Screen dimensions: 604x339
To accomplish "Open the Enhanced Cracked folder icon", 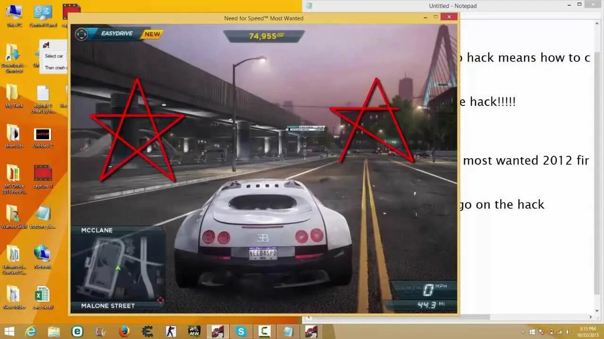I will (x=14, y=259).
